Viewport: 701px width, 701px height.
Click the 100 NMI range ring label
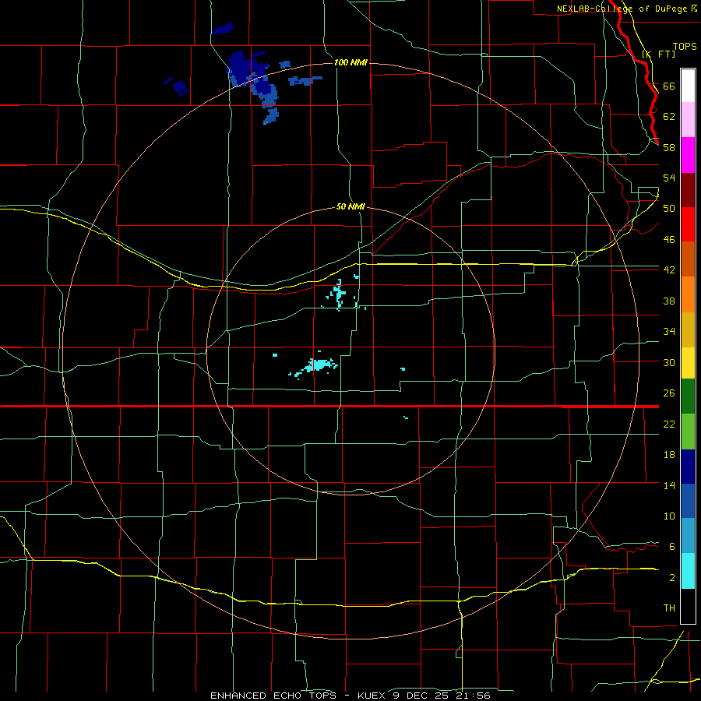coord(350,62)
